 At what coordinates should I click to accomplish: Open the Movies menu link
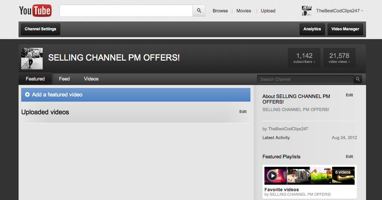(x=244, y=11)
